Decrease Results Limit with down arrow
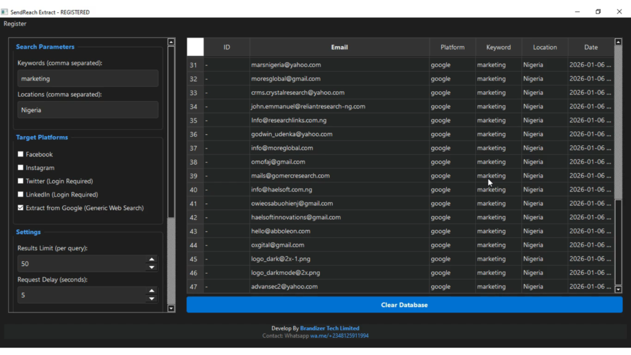Image resolution: width=631 pixels, height=355 pixels. 152,267
